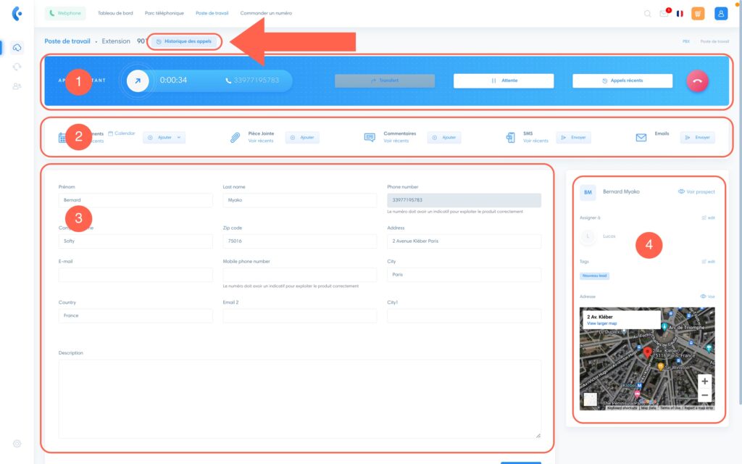Screen dimensions: 742x464
Task: Zoom in on the map
Action: 704,381
